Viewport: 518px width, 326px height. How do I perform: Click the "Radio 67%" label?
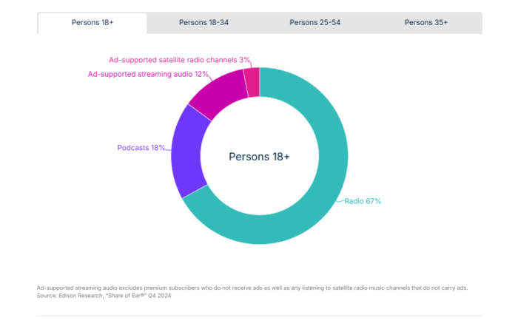click(x=363, y=201)
